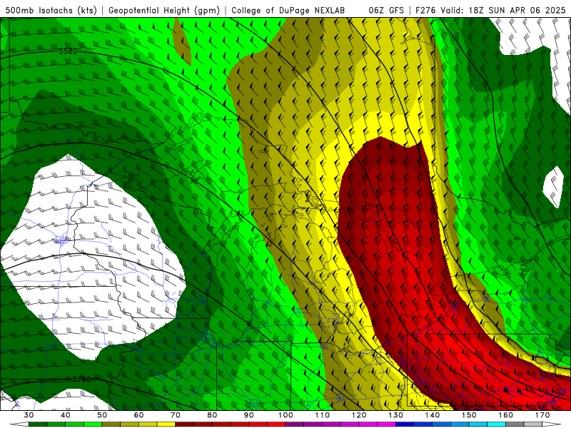Click the '500mb Isotachs (kts)' title text
Screen dimensions: 571x428
click(x=51, y=10)
